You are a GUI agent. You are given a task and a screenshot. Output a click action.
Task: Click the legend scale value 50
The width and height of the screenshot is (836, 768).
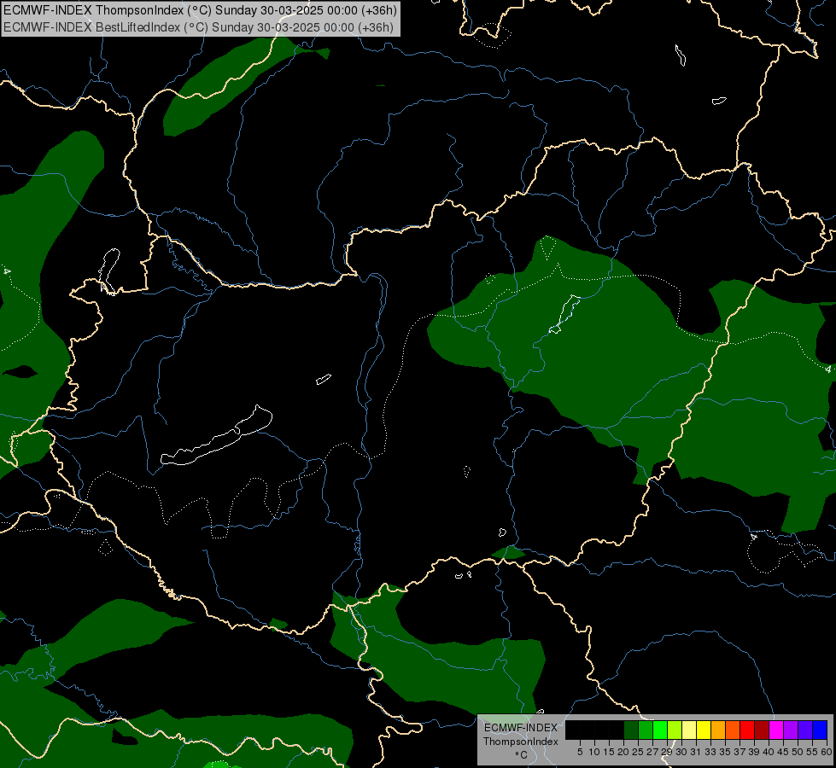click(798, 752)
